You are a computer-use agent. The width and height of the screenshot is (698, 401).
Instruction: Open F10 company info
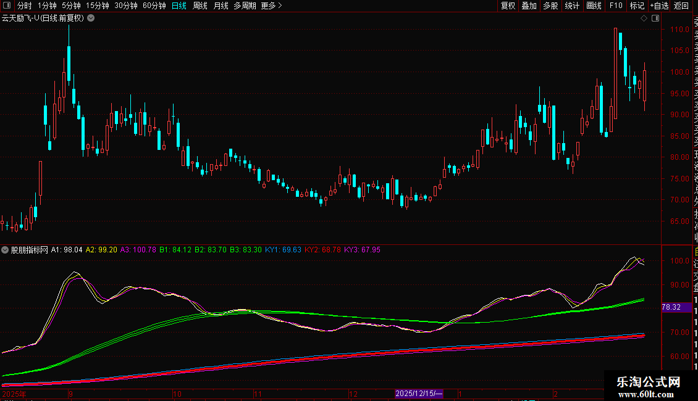616,6
